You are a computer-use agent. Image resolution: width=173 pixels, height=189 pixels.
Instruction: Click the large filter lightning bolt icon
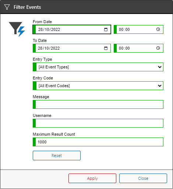tap(17, 29)
